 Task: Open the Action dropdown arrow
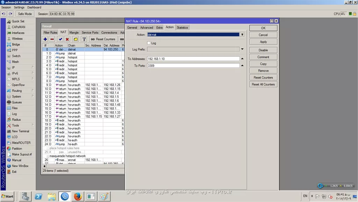click(242, 35)
